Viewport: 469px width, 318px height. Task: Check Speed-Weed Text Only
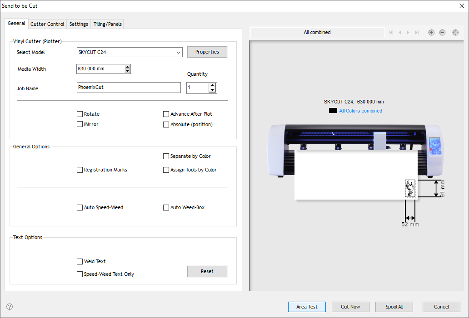tap(80, 274)
